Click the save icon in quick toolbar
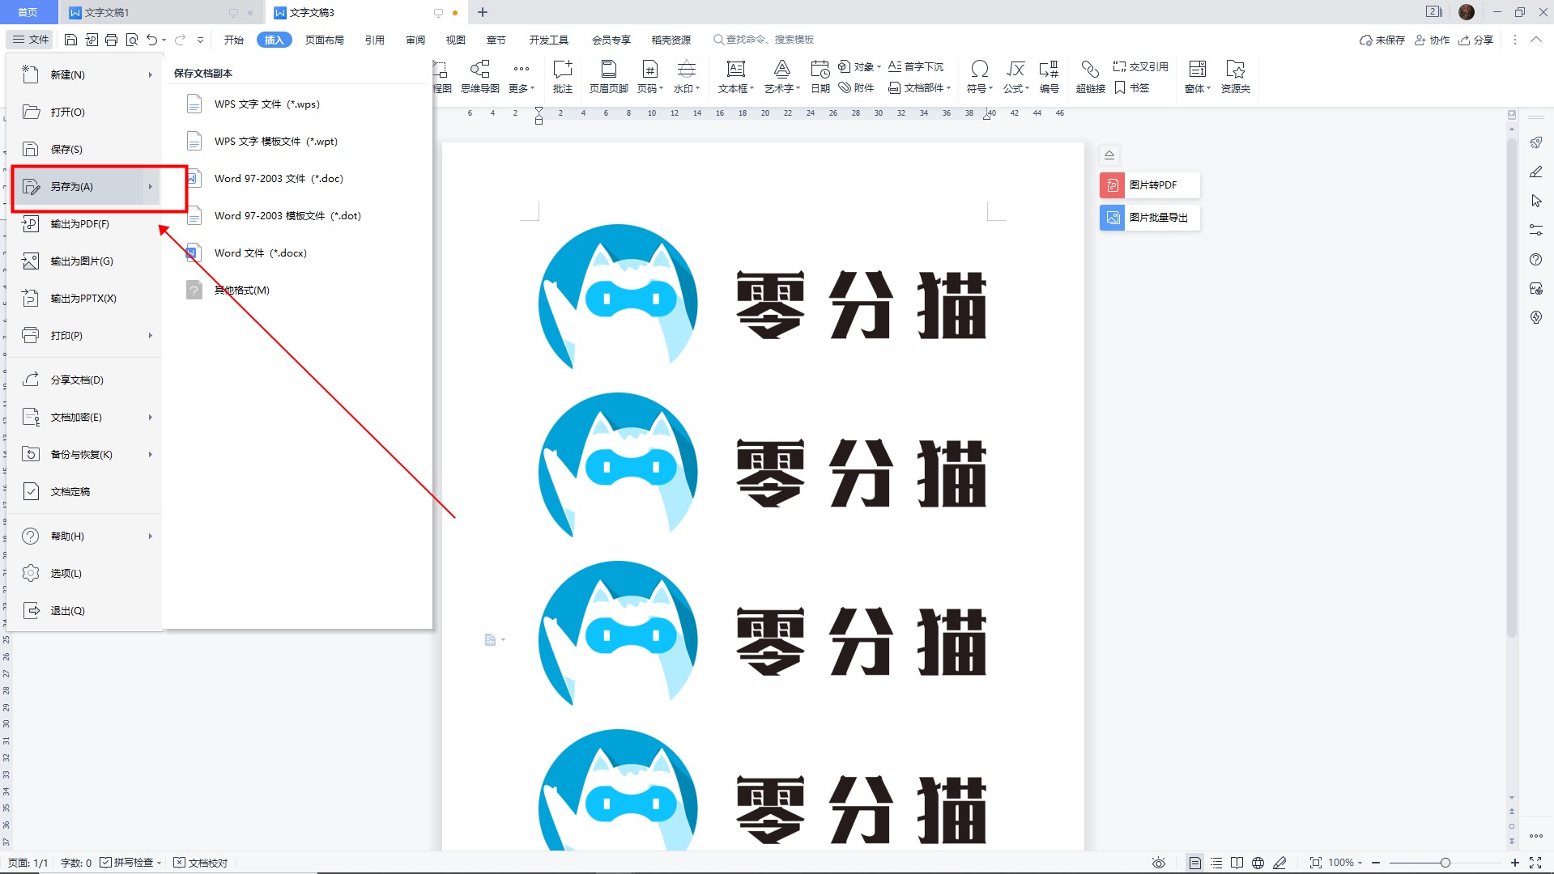Viewport: 1554px width, 874px height. pos(70,40)
